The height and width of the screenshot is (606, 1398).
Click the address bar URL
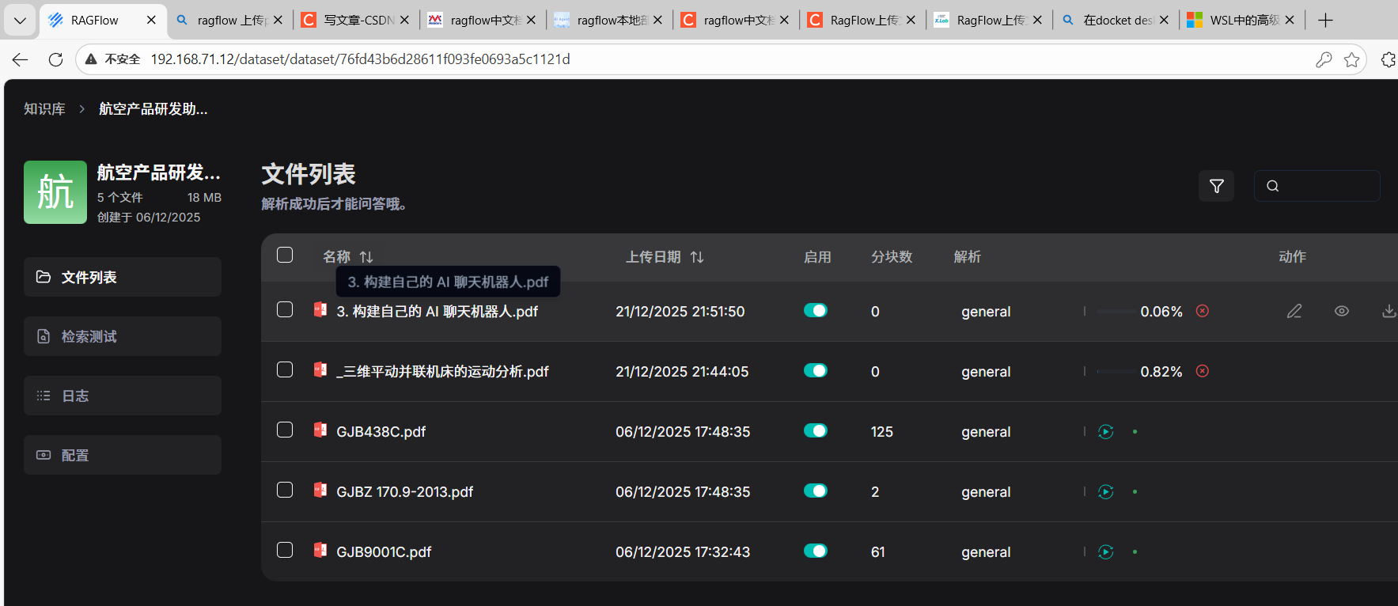pos(360,59)
